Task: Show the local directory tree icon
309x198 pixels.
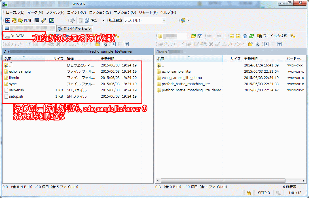Action: (117, 36)
